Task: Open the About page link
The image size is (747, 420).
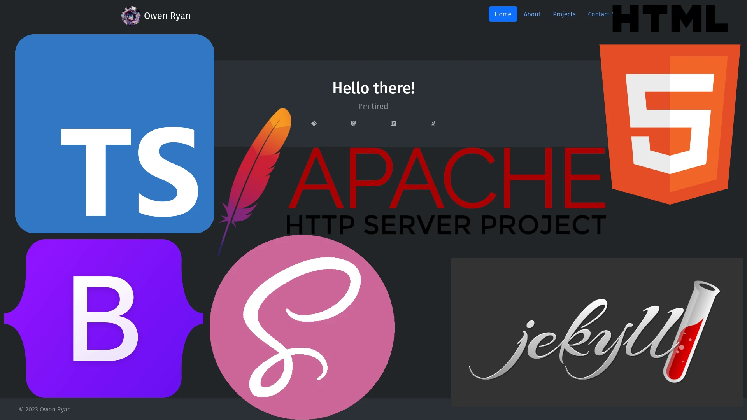Action: point(532,14)
